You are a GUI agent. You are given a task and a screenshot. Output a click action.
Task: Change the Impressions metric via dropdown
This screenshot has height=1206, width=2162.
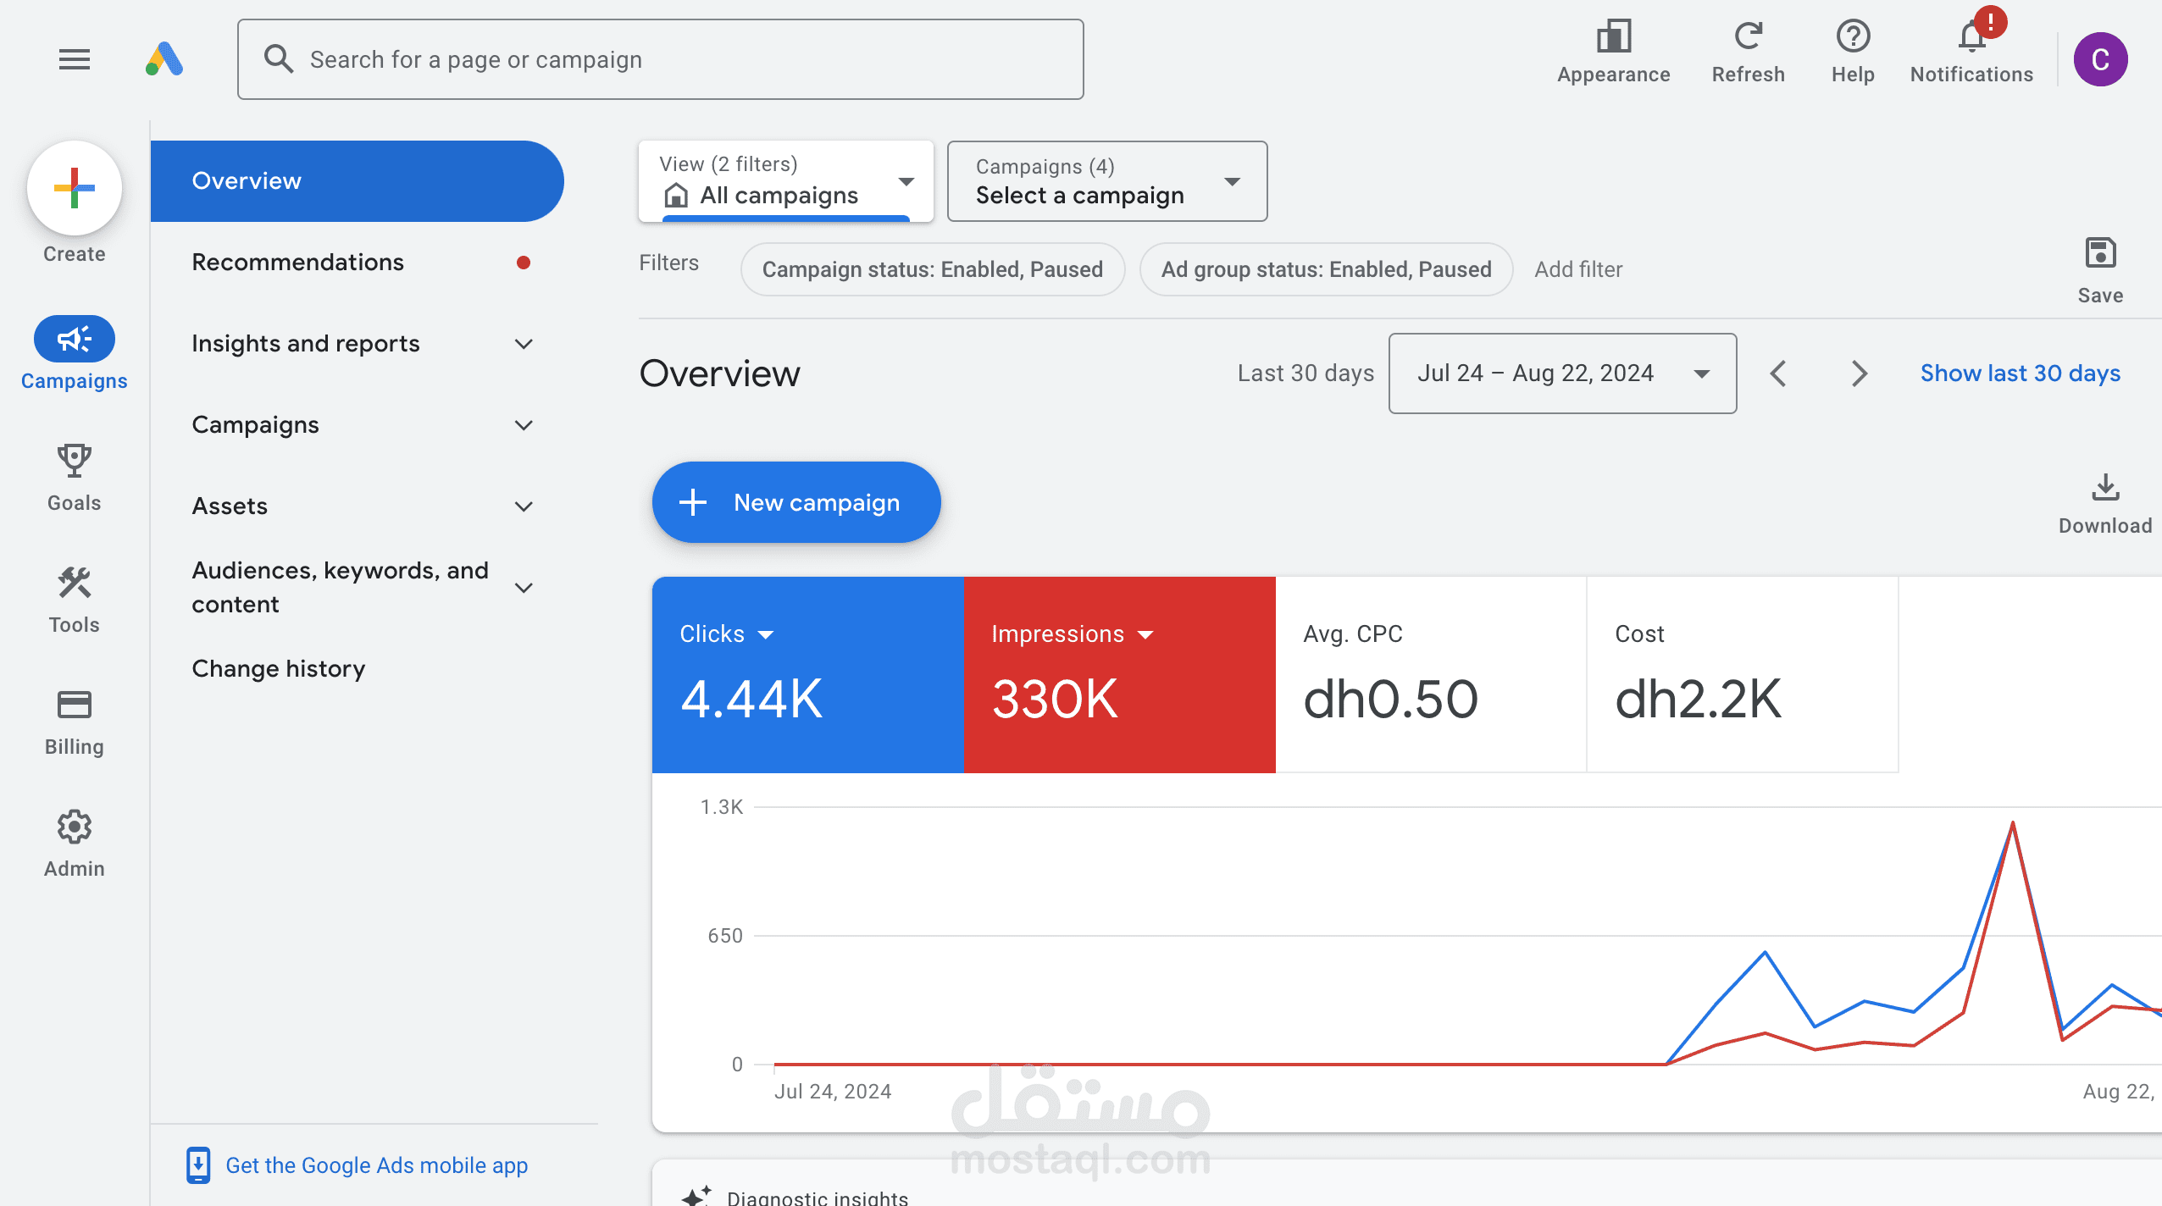[1145, 634]
